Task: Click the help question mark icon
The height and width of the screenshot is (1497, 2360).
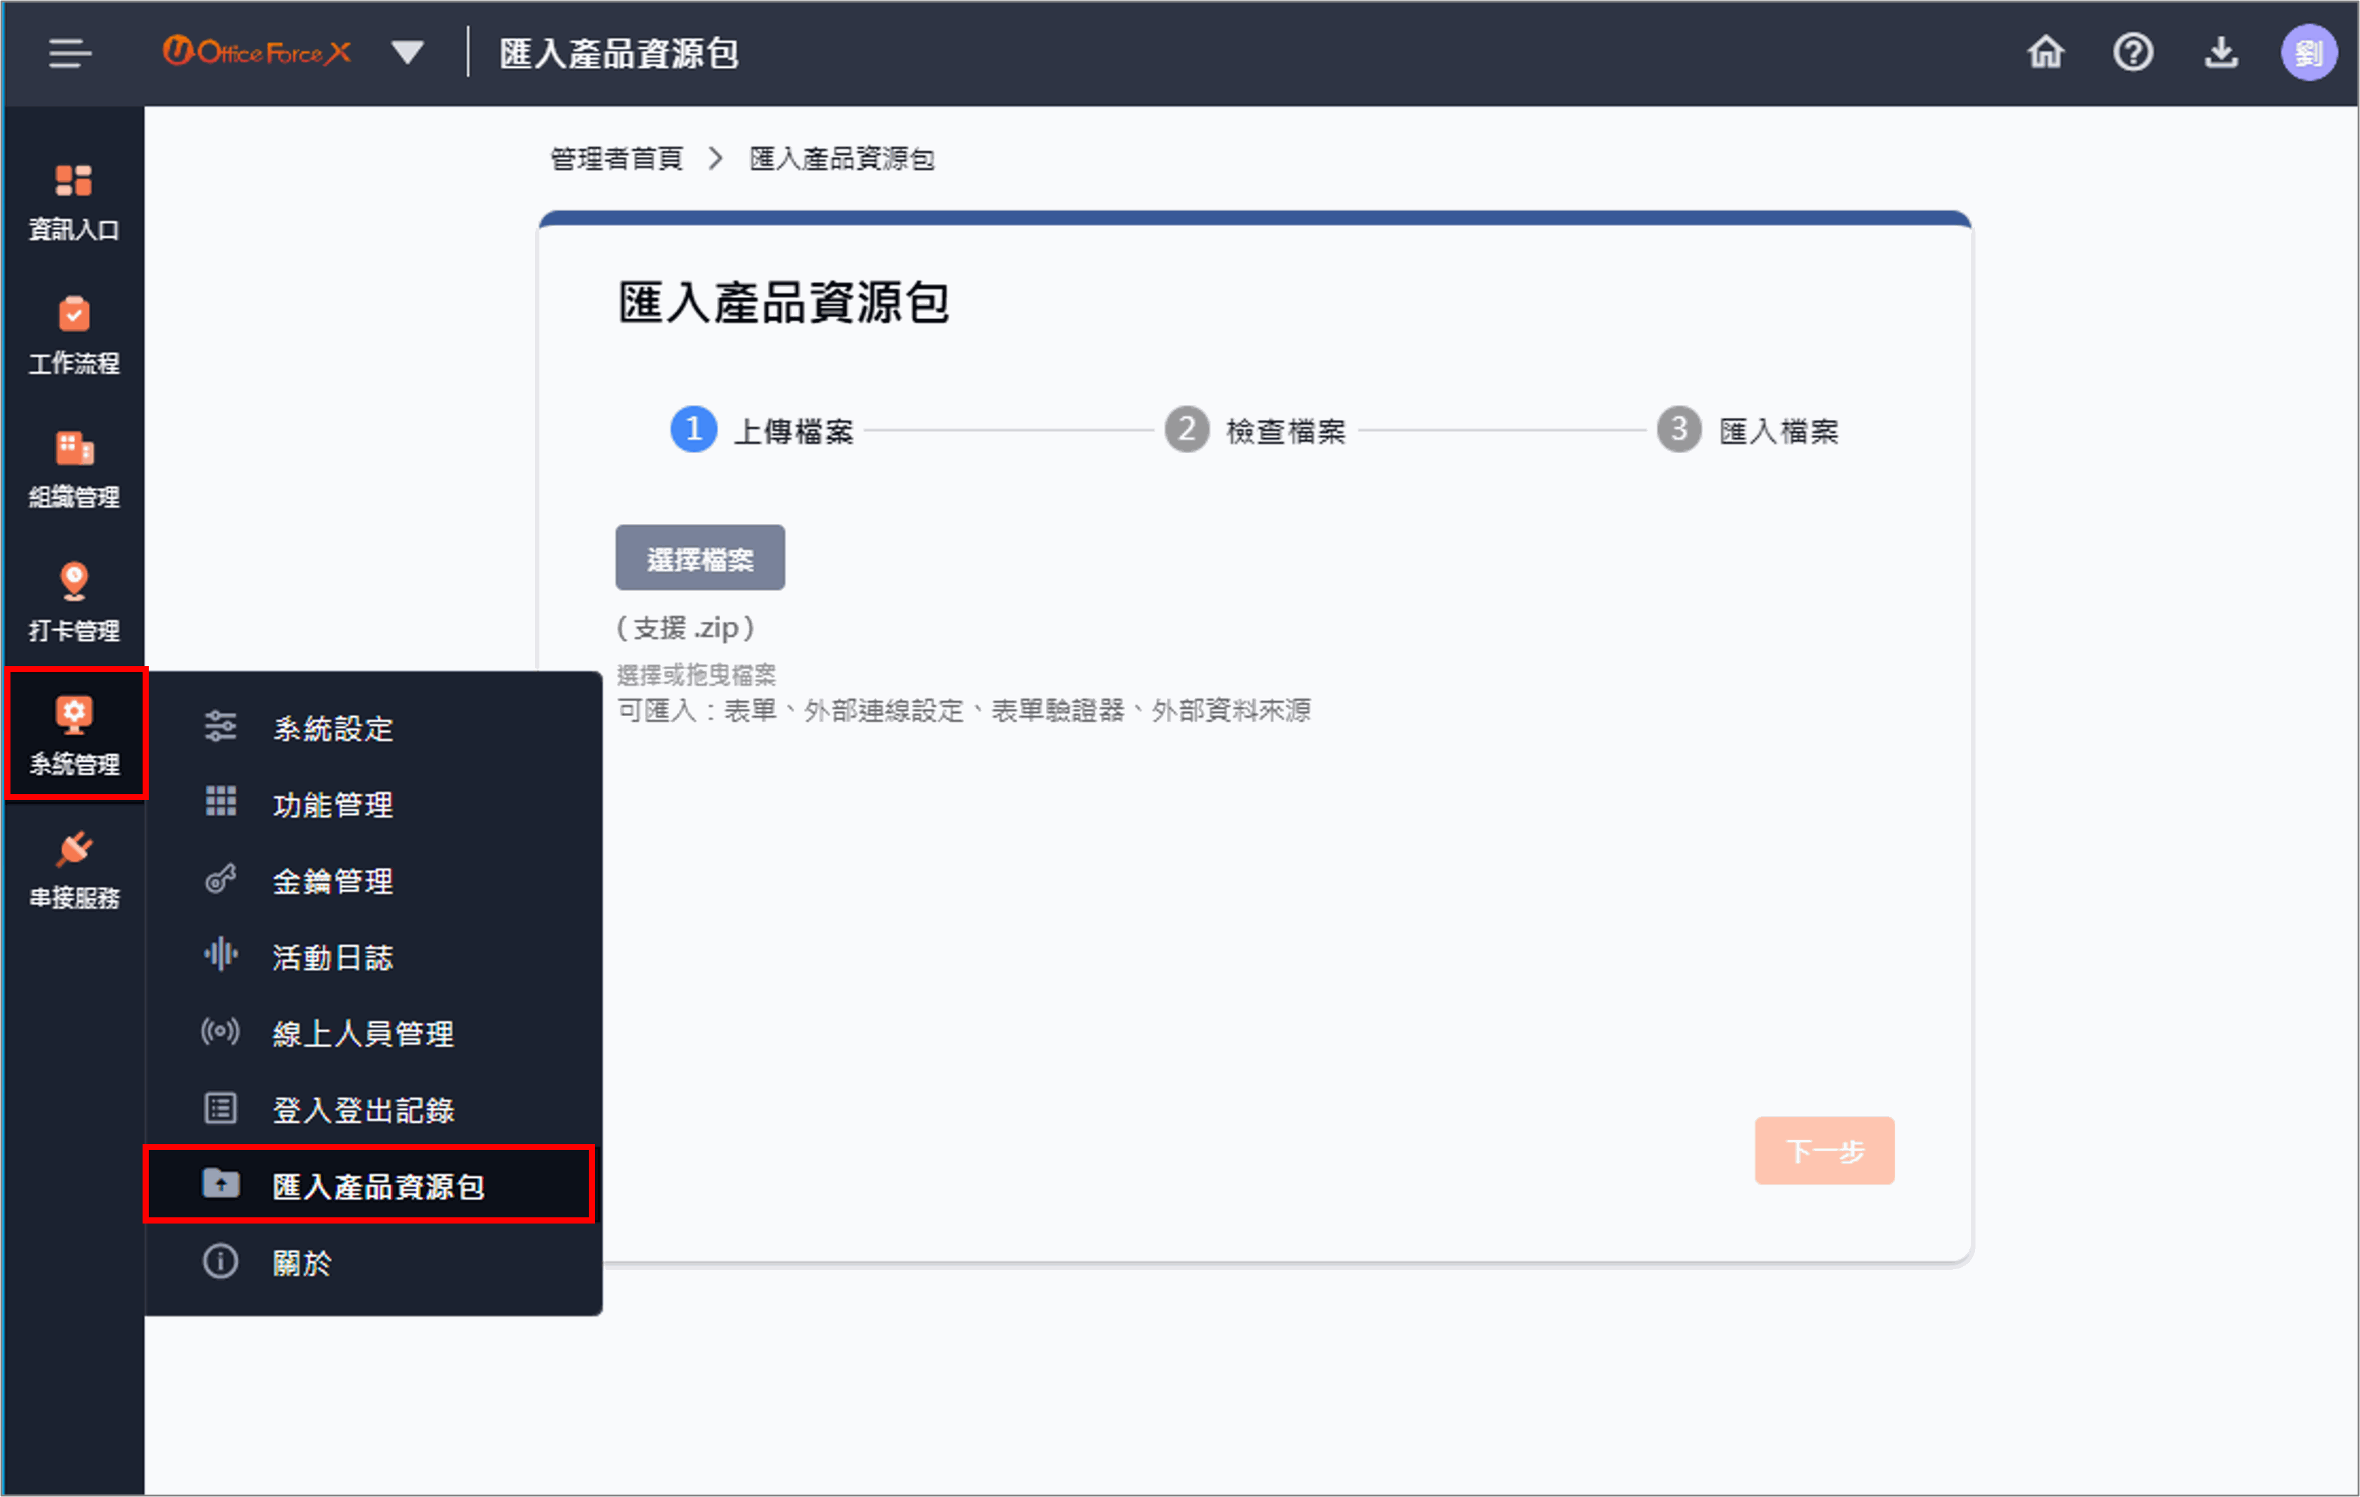Action: click(2133, 53)
